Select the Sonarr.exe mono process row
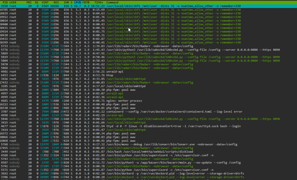Viewport: 297px width, 180px height. coord(148,144)
